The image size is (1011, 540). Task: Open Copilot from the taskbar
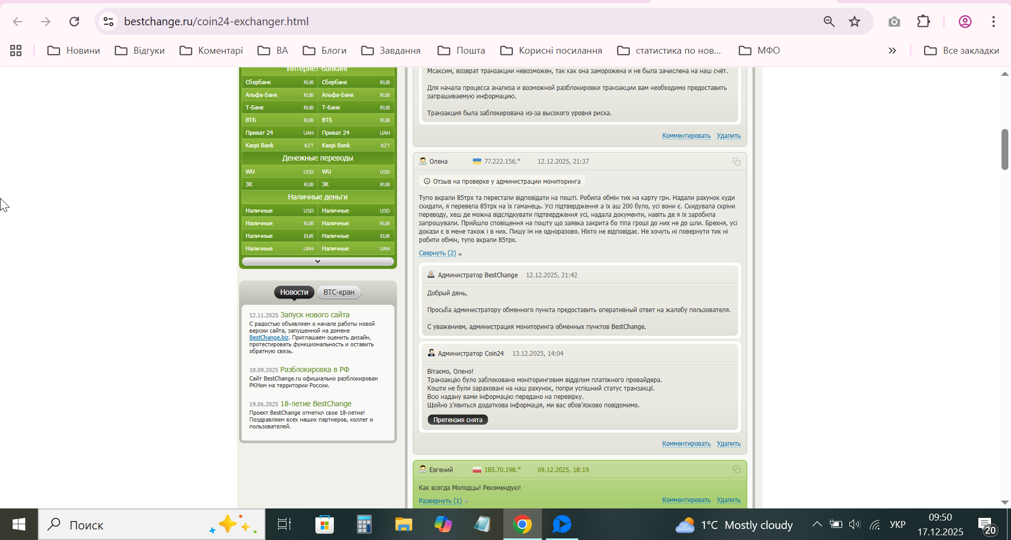(443, 525)
